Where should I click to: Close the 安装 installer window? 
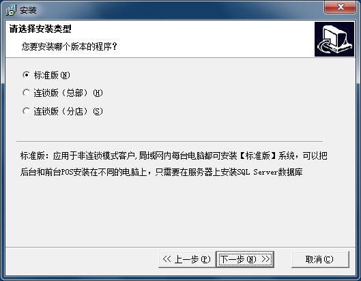tap(341, 7)
